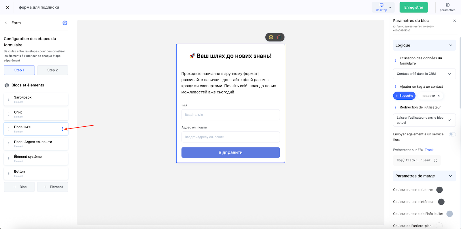Click the green Enregistrer button
Screen dimensions: 461x229
[x=414, y=7]
